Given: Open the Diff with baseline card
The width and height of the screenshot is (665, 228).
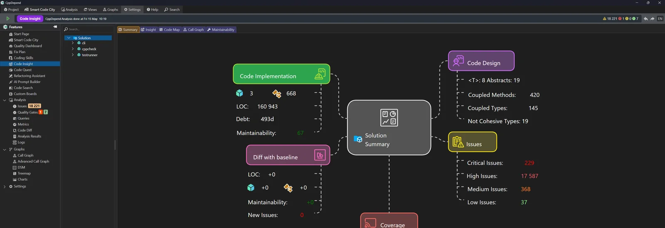Looking at the screenshot, I should coord(288,155).
